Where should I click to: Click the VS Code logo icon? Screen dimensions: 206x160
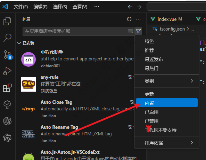(x=5, y=7)
